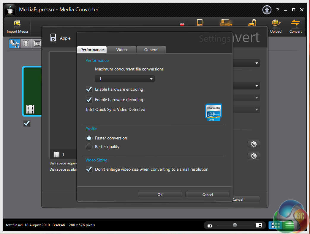This screenshot has width=310, height=234.
Task: Open the upper gear settings icon
Action: click(x=254, y=144)
